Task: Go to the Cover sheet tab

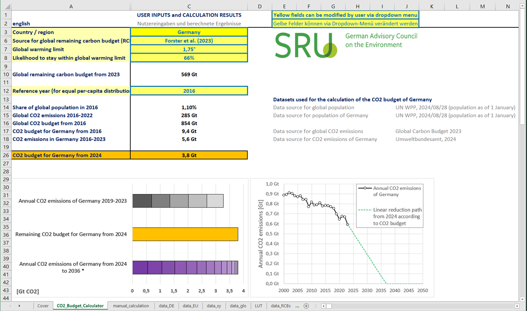Action: coord(43,306)
